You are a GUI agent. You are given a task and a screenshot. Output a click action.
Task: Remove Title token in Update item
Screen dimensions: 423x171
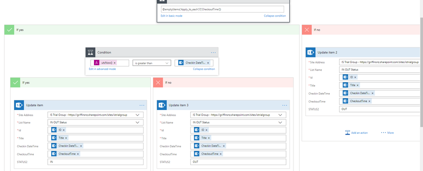[x=66, y=138]
